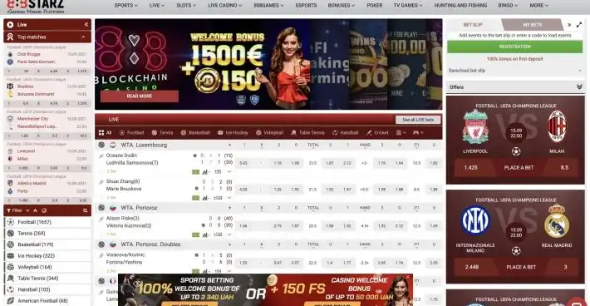Select Tennis (269) in sports list
The width and height of the screenshot is (590, 306).
pyautogui.click(x=47, y=234)
